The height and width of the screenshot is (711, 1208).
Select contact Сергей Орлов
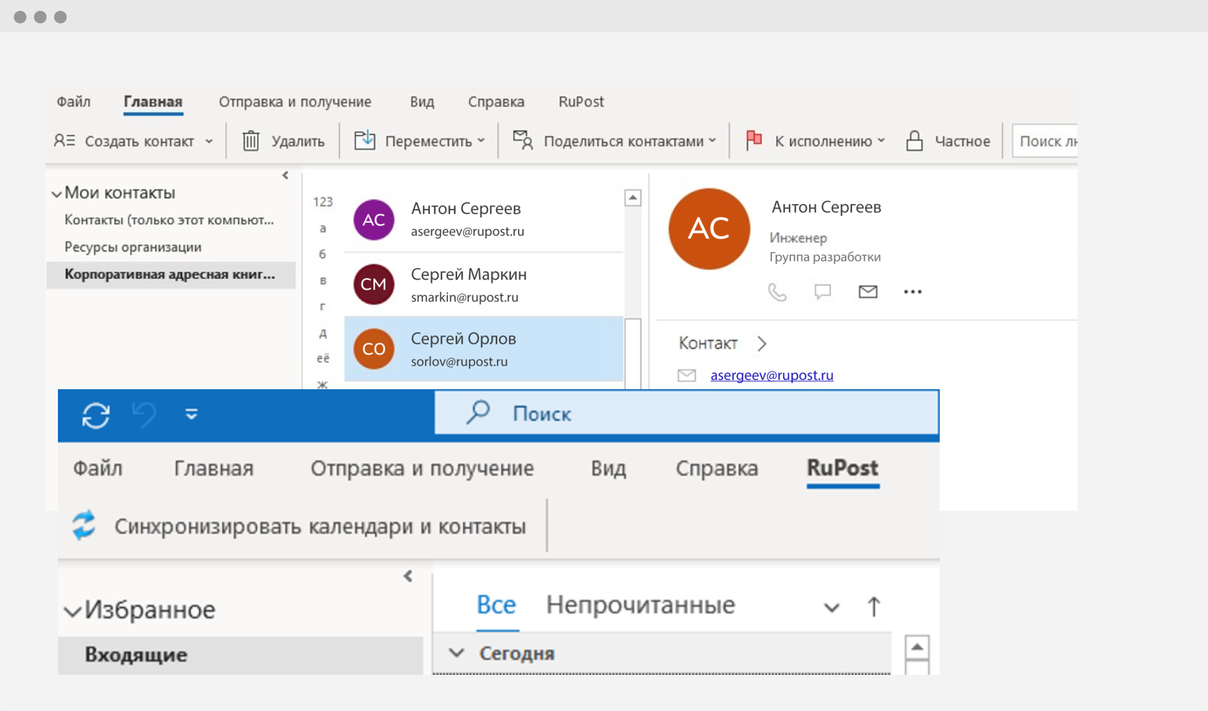[x=484, y=349]
